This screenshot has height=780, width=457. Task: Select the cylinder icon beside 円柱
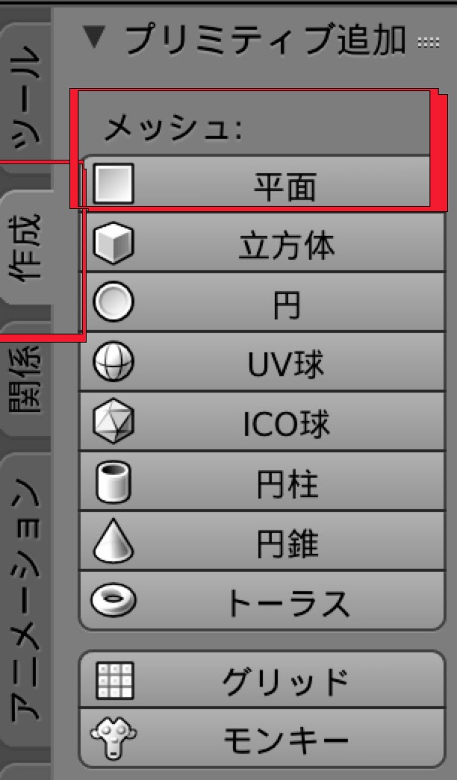113,483
